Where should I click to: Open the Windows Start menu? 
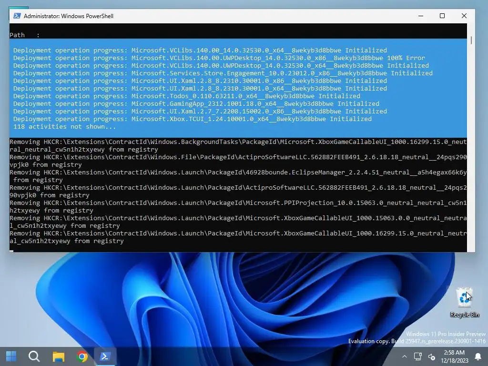pyautogui.click(x=11, y=356)
